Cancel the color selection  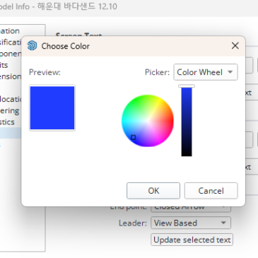click(x=211, y=191)
